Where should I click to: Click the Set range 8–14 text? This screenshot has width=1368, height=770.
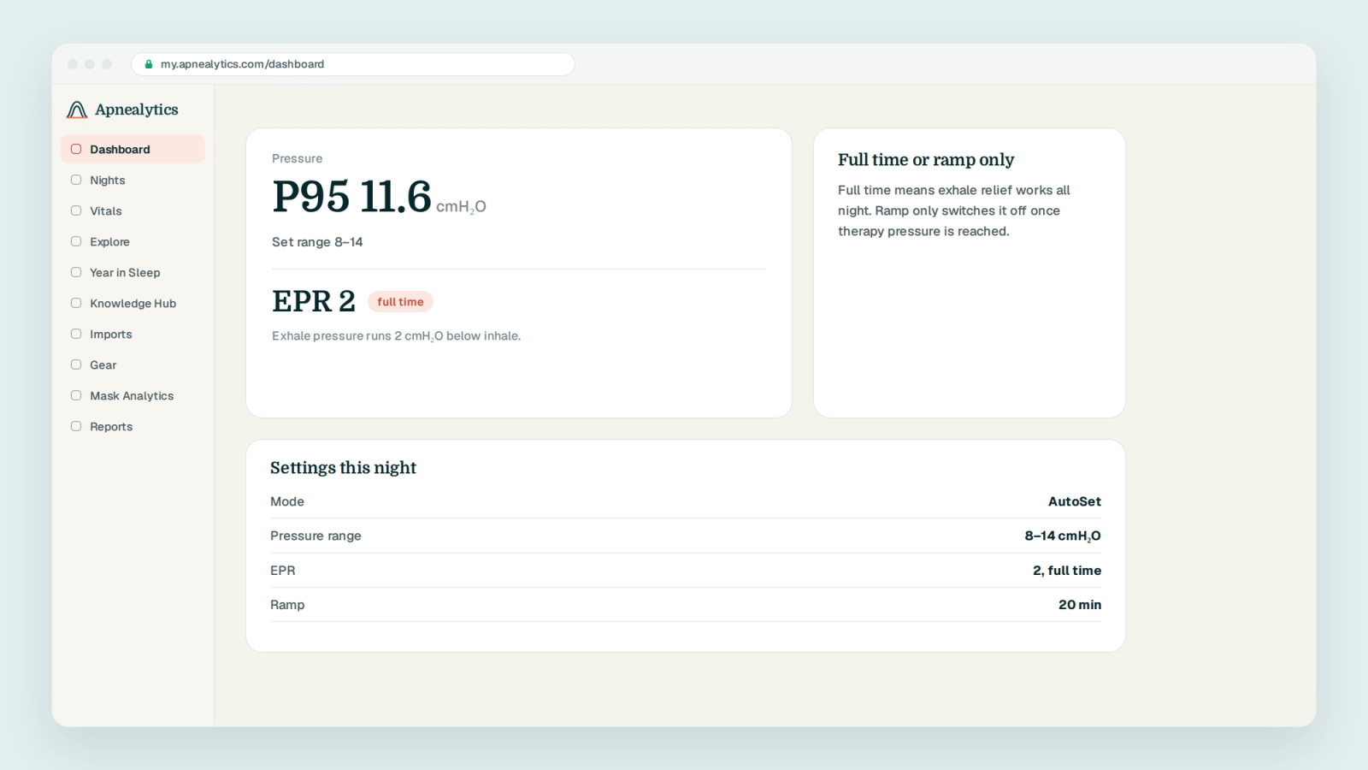click(317, 242)
